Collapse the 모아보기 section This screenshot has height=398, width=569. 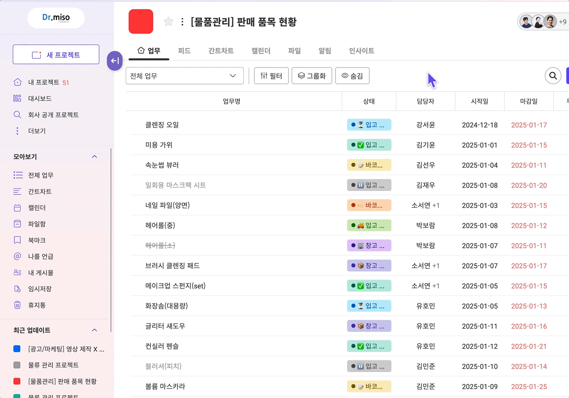(x=94, y=157)
